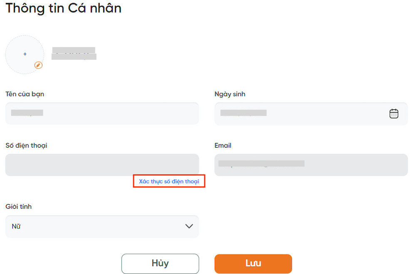Click the Ngày sinh date field

(x=311, y=114)
